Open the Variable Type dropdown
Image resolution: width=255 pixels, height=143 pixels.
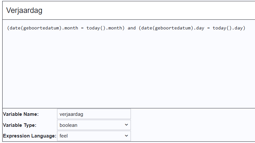pos(94,125)
